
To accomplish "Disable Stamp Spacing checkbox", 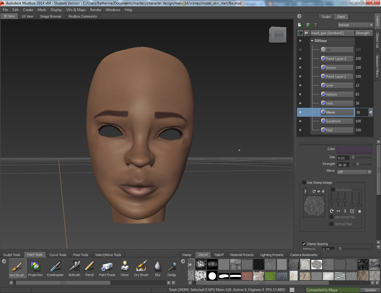I will [304, 244].
